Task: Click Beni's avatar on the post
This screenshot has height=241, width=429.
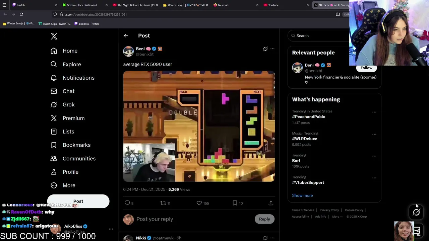Action: coord(128,51)
